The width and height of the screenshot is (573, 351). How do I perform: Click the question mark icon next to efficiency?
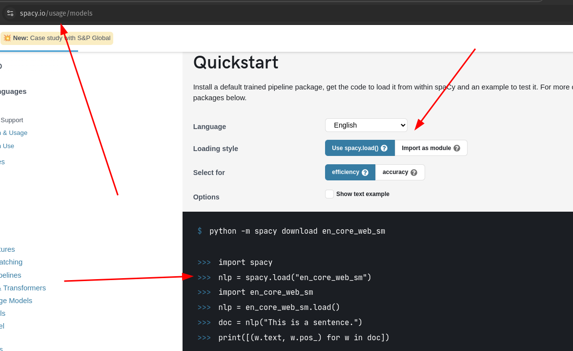click(x=365, y=173)
